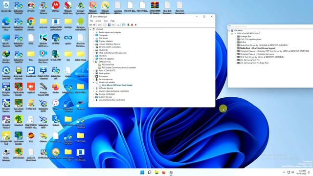Open View menu in Device Manager
Image resolution: width=313 pixels, height=176 pixels.
(x=106, y=21)
